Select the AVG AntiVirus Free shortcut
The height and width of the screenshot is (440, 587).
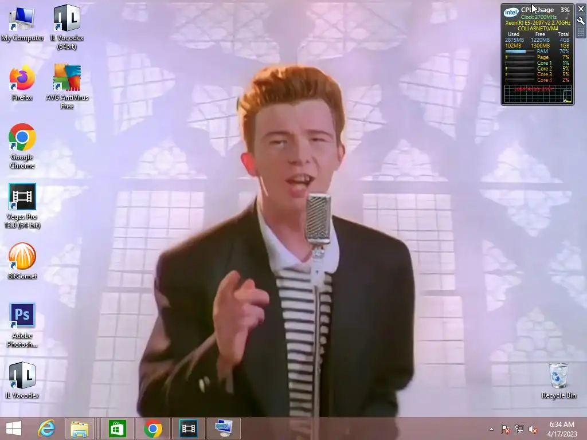(x=67, y=87)
